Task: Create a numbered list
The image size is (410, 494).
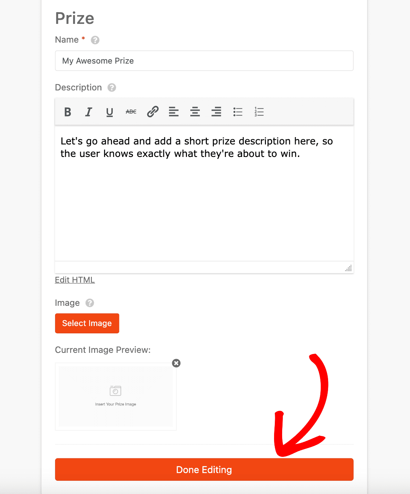Action: click(x=259, y=112)
